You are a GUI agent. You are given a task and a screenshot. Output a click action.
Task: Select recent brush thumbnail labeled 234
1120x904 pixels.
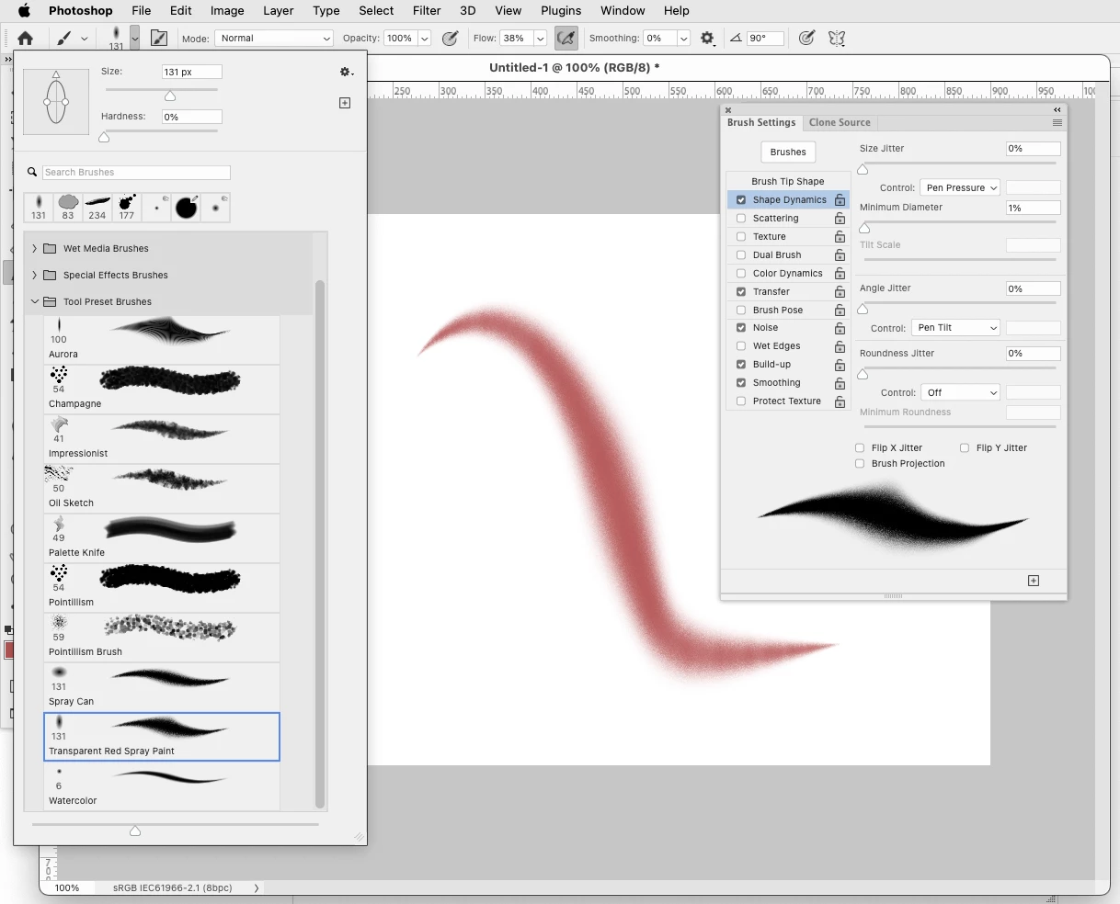pos(97,208)
